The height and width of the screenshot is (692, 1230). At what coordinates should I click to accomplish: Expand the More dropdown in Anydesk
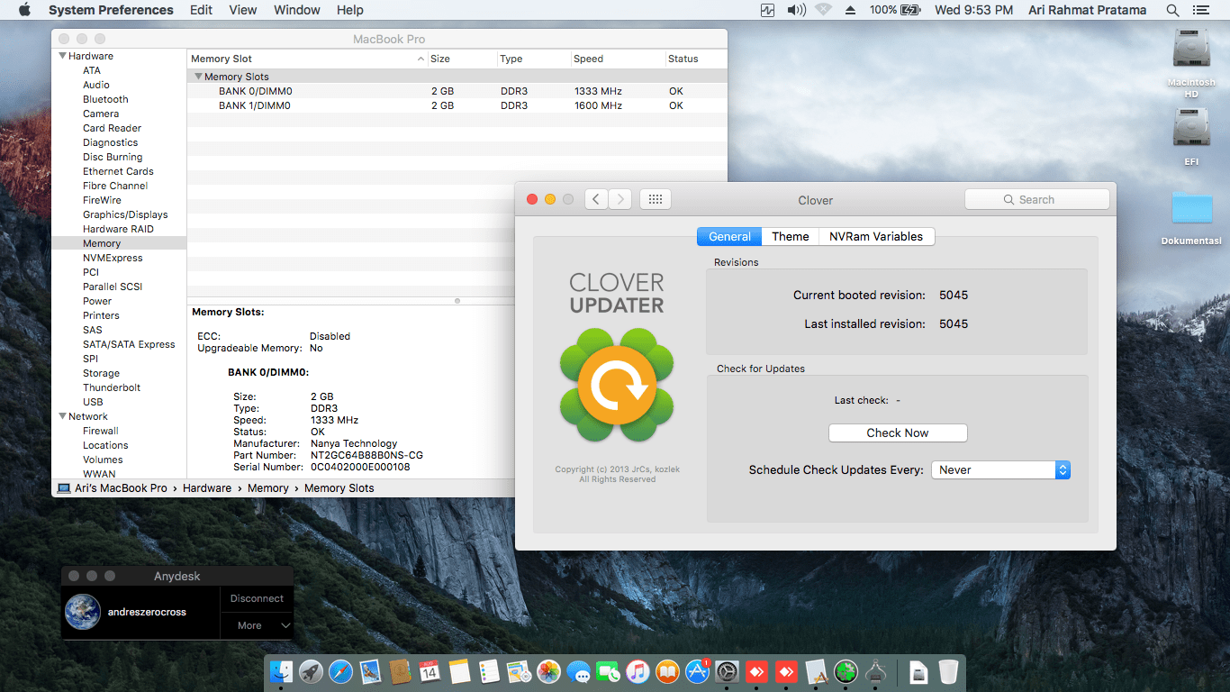(257, 625)
